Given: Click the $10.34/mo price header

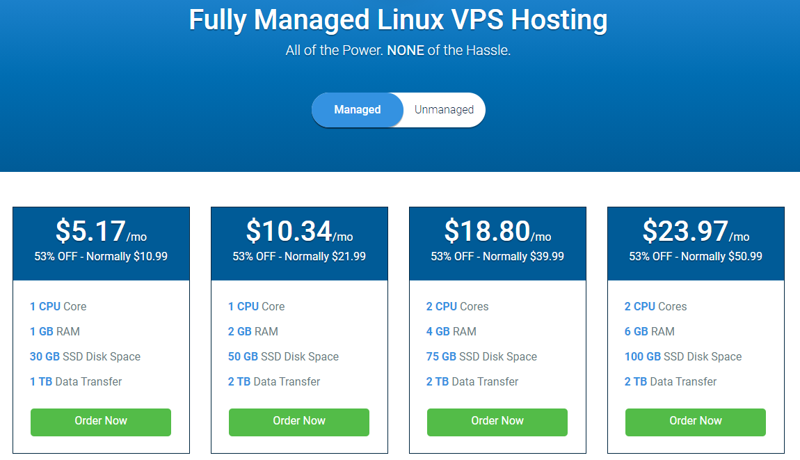Looking at the screenshot, I should (x=300, y=231).
